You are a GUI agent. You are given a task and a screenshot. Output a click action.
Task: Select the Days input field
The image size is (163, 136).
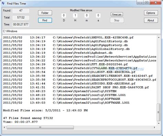(64, 15)
